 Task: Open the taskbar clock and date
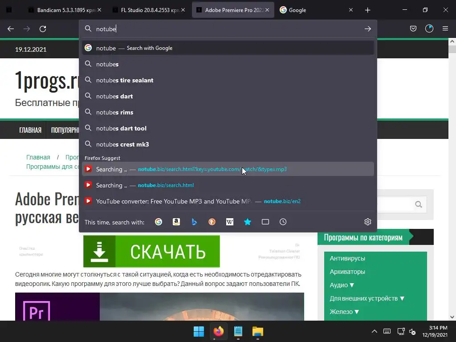pos(435,331)
